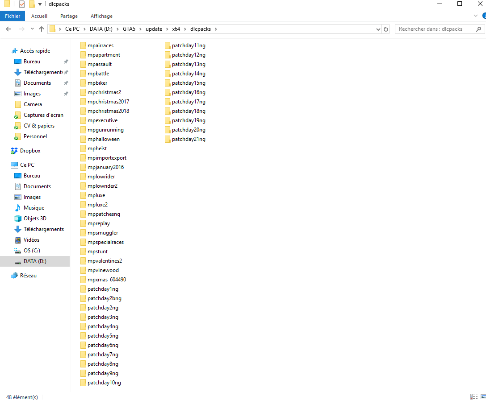Switch to the Partage ribbon tab
Viewport: 486px width, 400px height.
pyautogui.click(x=69, y=16)
